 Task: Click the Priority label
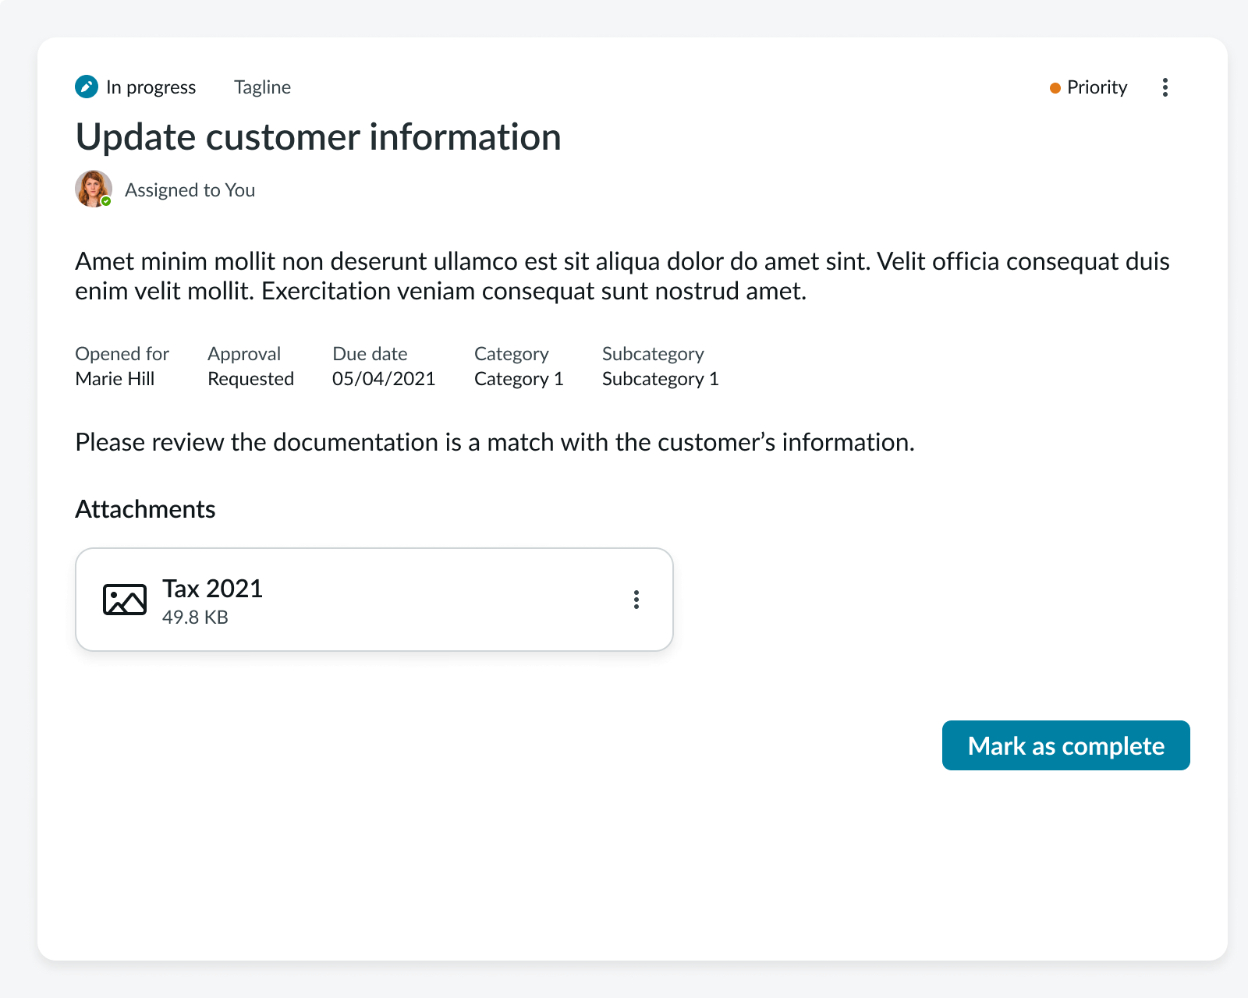pyautogui.click(x=1097, y=87)
